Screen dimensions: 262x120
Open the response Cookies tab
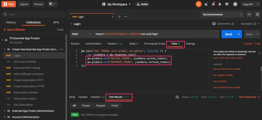83,97
